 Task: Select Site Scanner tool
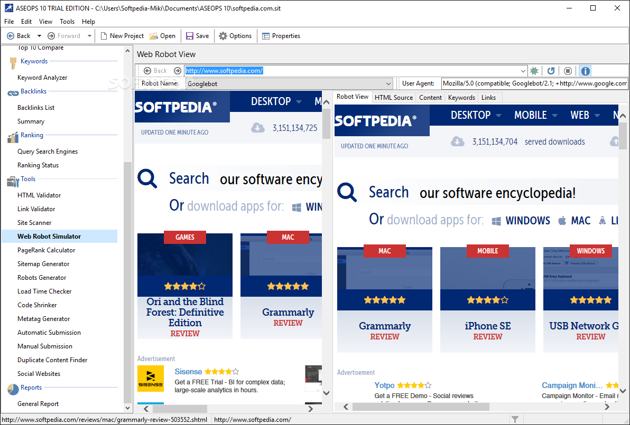tap(34, 222)
